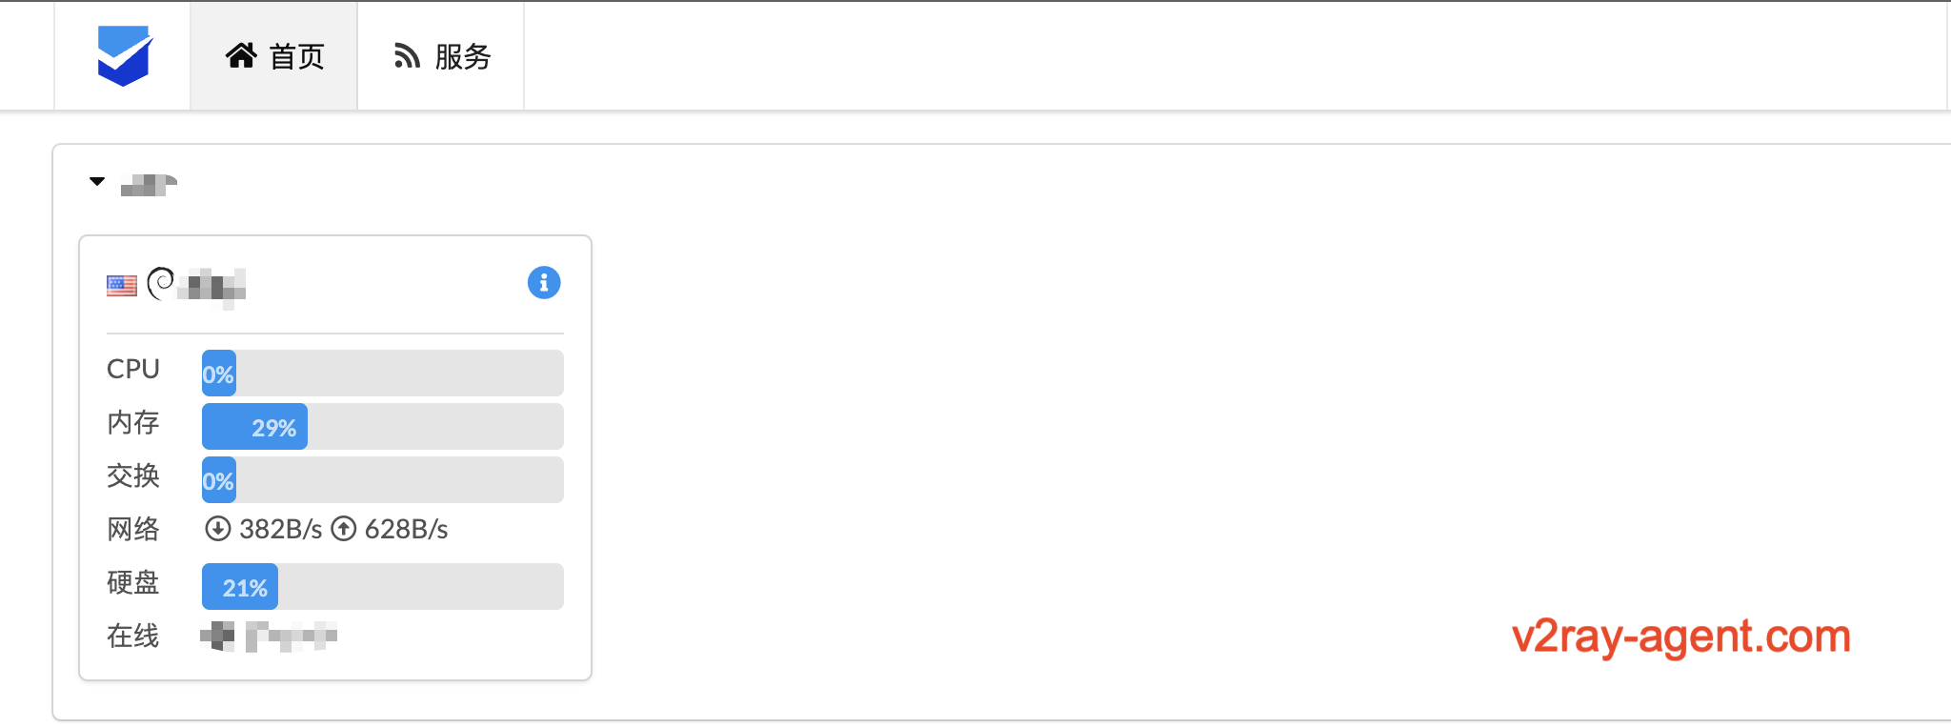Click the CPU usage progress bar
This screenshot has width=1951, height=728.
pyautogui.click(x=383, y=373)
